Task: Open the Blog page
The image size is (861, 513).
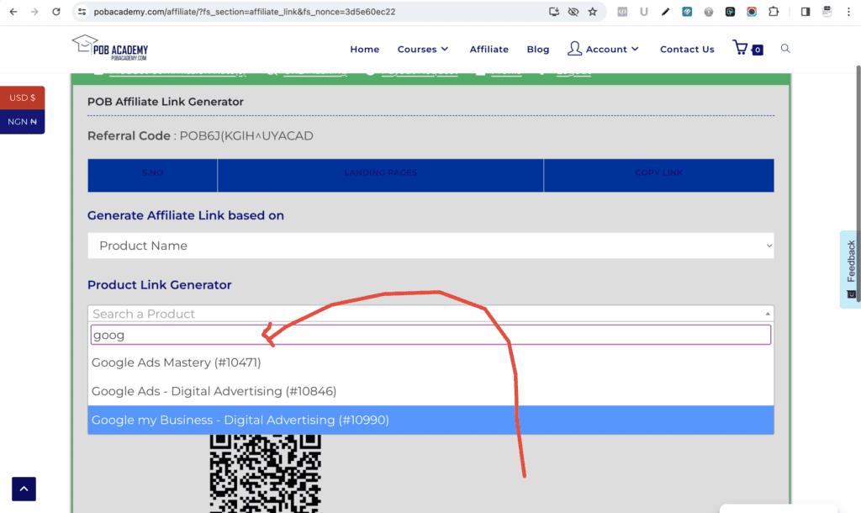Action: pos(537,50)
